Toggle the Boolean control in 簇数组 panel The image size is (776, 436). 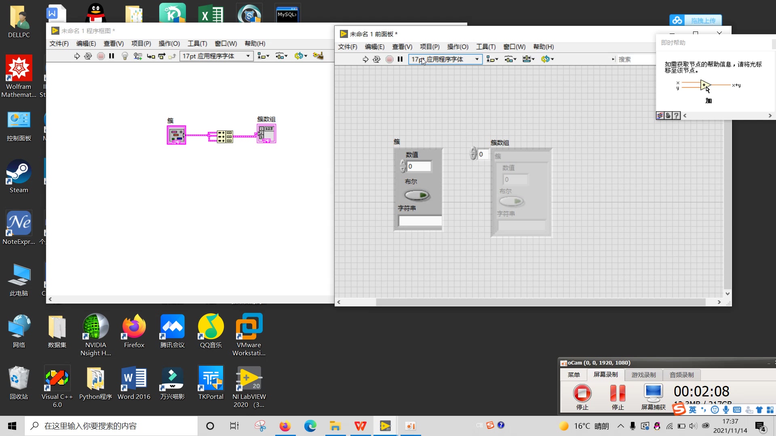point(511,202)
